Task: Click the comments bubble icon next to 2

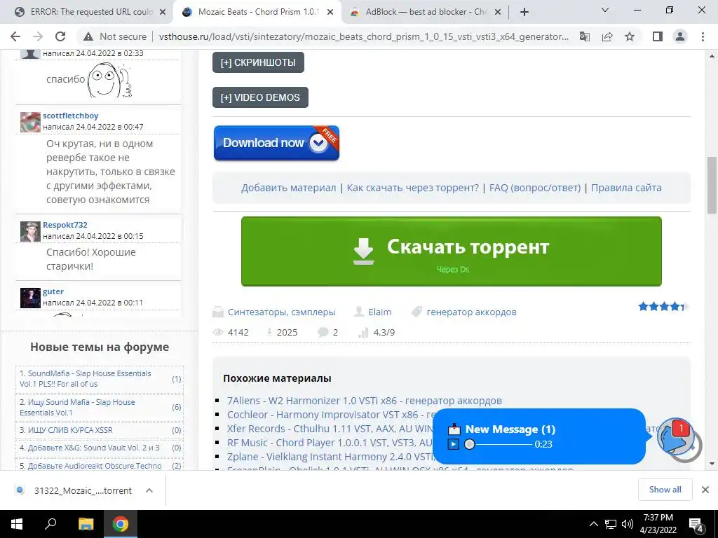Action: [x=323, y=332]
